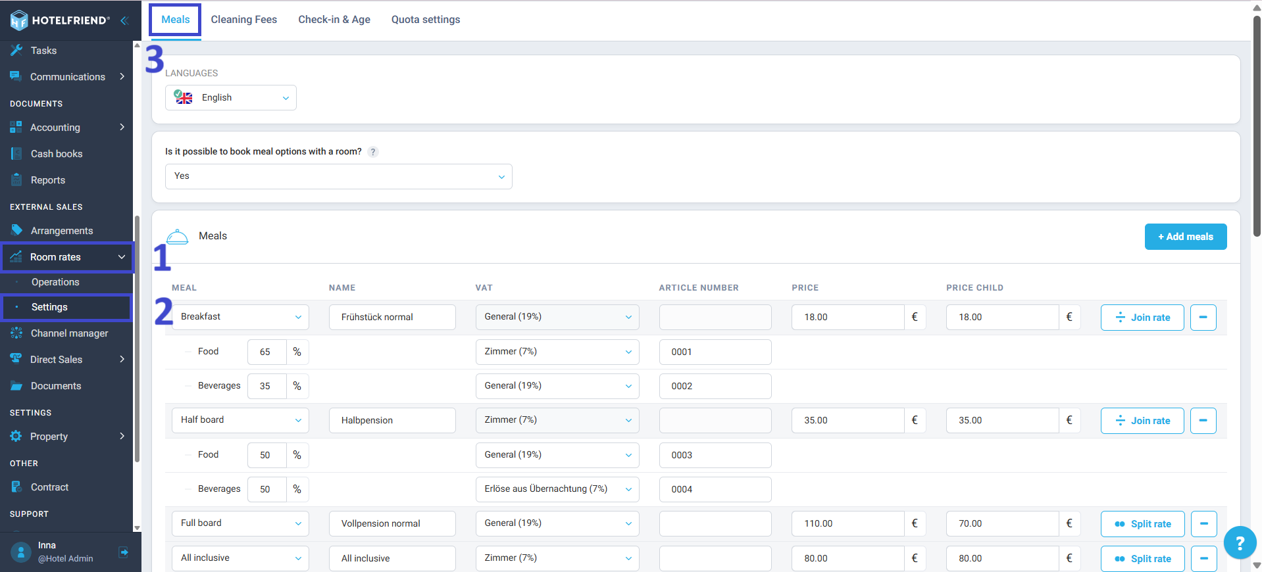The width and height of the screenshot is (1262, 572).
Task: Remove the Breakfast meal row with the minus button
Action: tap(1203, 318)
